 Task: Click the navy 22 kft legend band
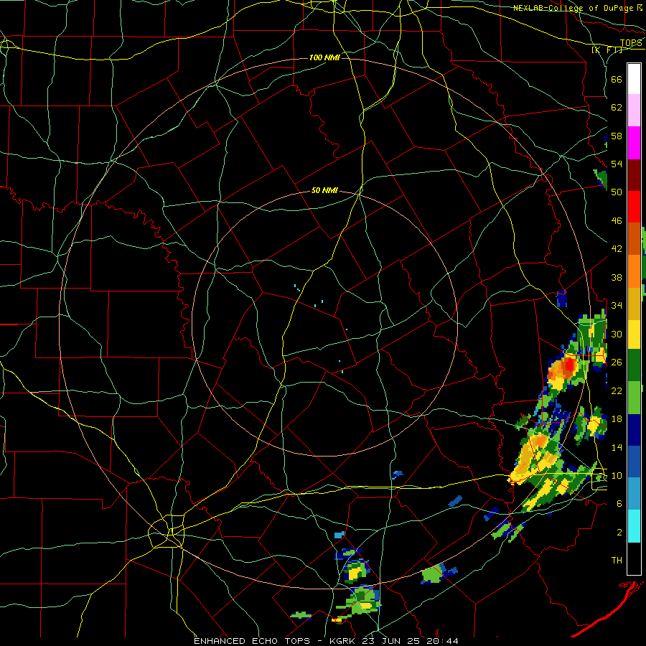634,430
